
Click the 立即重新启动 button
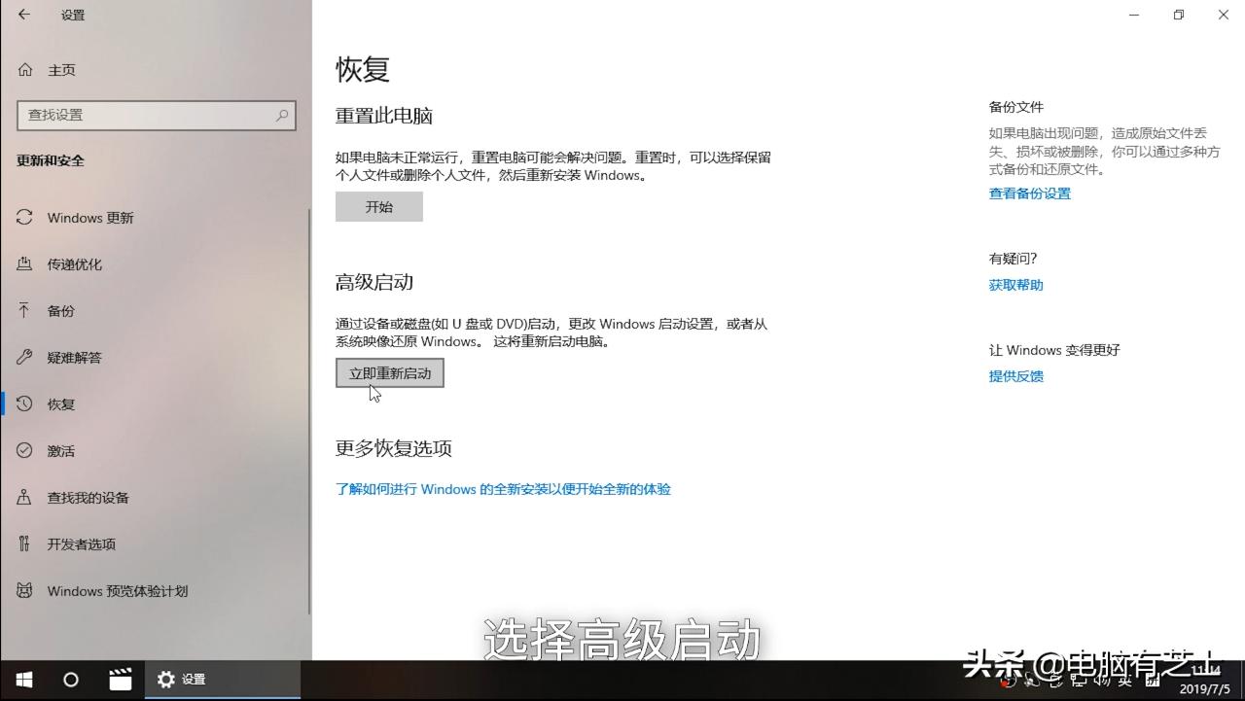coord(389,372)
